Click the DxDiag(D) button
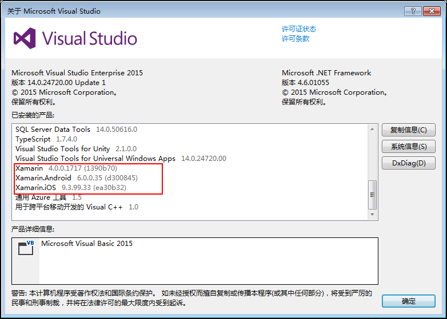This screenshot has height=319, width=447. pos(409,163)
